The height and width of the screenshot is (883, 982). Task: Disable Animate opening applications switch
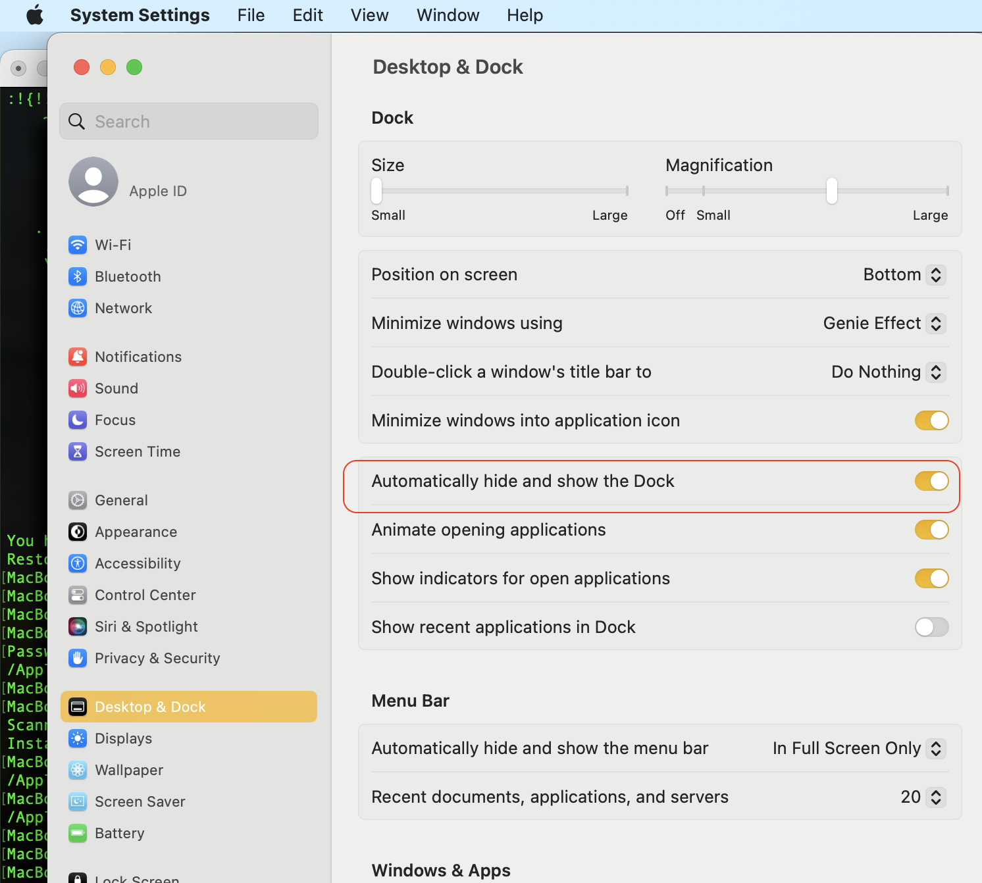[931, 530]
